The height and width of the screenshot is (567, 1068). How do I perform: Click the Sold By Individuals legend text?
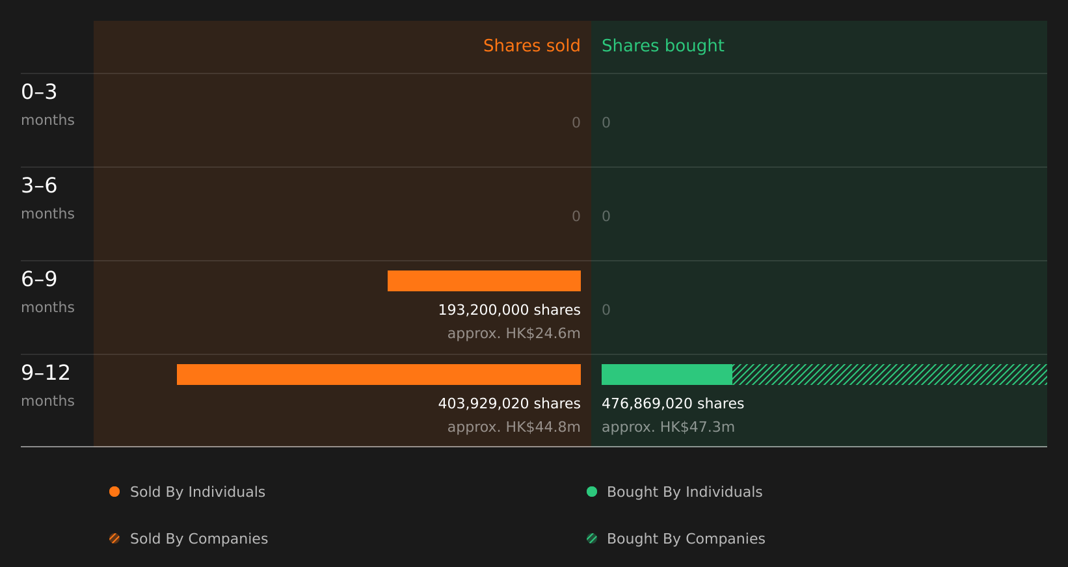pyautogui.click(x=198, y=492)
